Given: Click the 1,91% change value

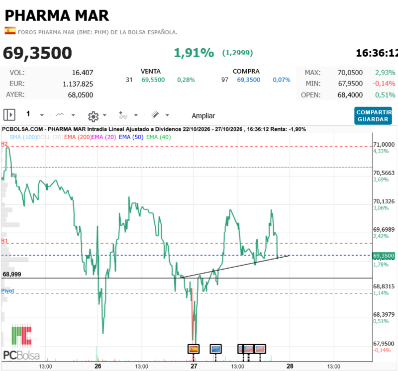Looking at the screenshot, I should 194,53.
